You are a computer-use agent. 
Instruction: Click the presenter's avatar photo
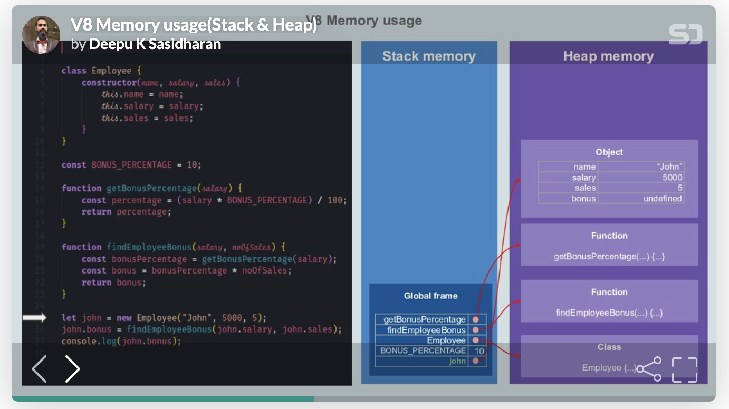pos(42,34)
